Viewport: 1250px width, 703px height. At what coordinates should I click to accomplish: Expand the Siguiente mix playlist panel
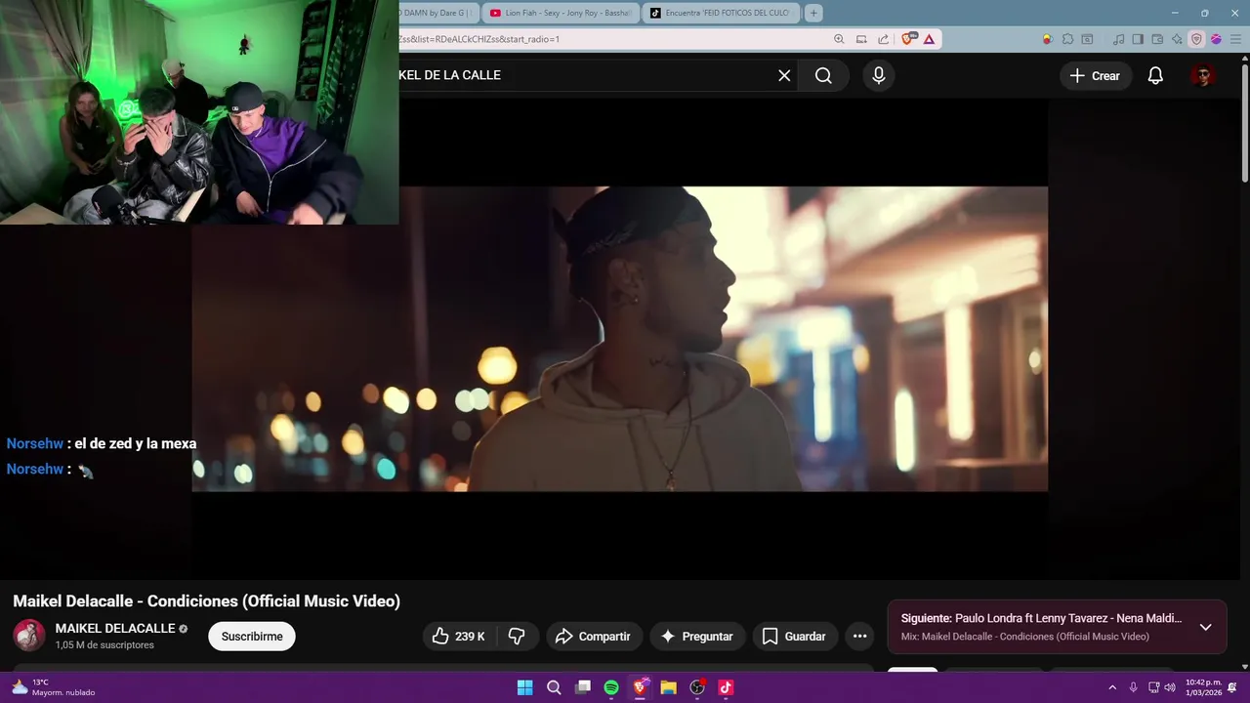(1205, 627)
